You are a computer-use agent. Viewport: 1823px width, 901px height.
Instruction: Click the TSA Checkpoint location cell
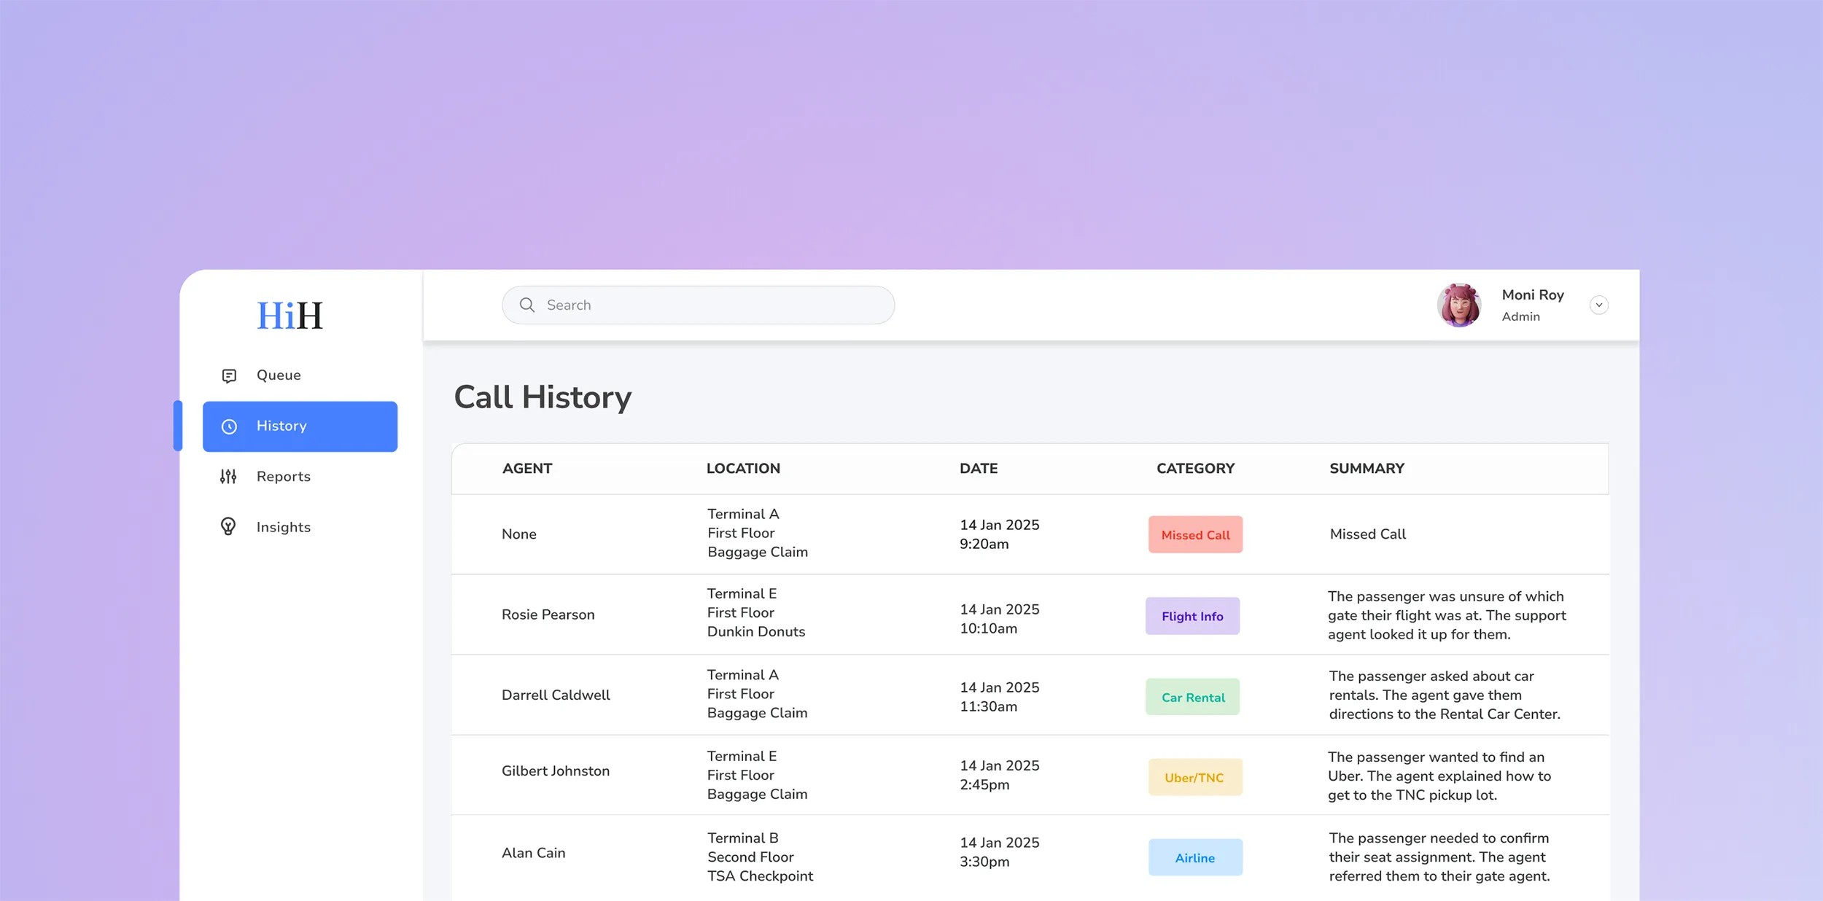760,857
